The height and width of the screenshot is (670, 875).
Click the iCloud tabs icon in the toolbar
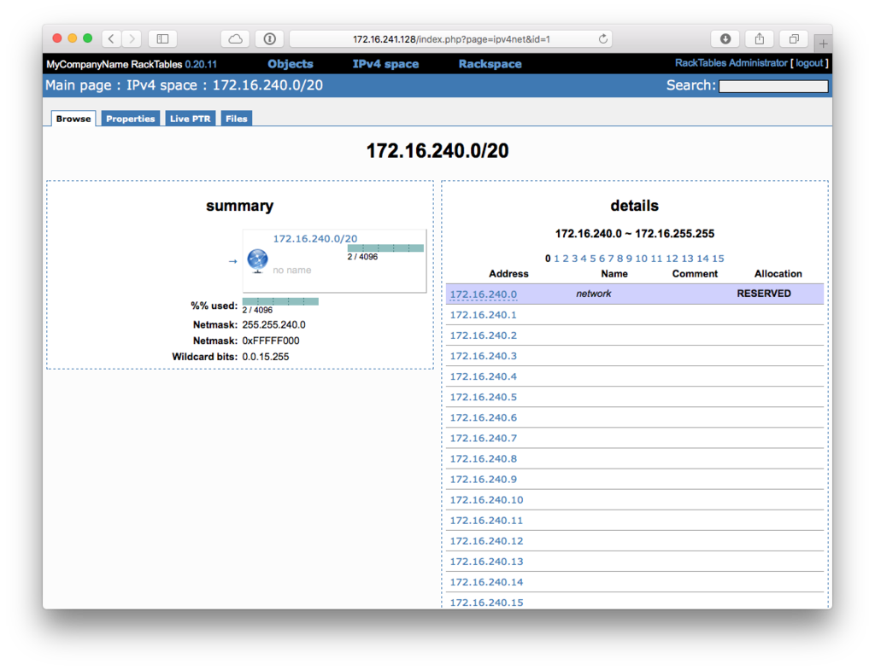[234, 38]
